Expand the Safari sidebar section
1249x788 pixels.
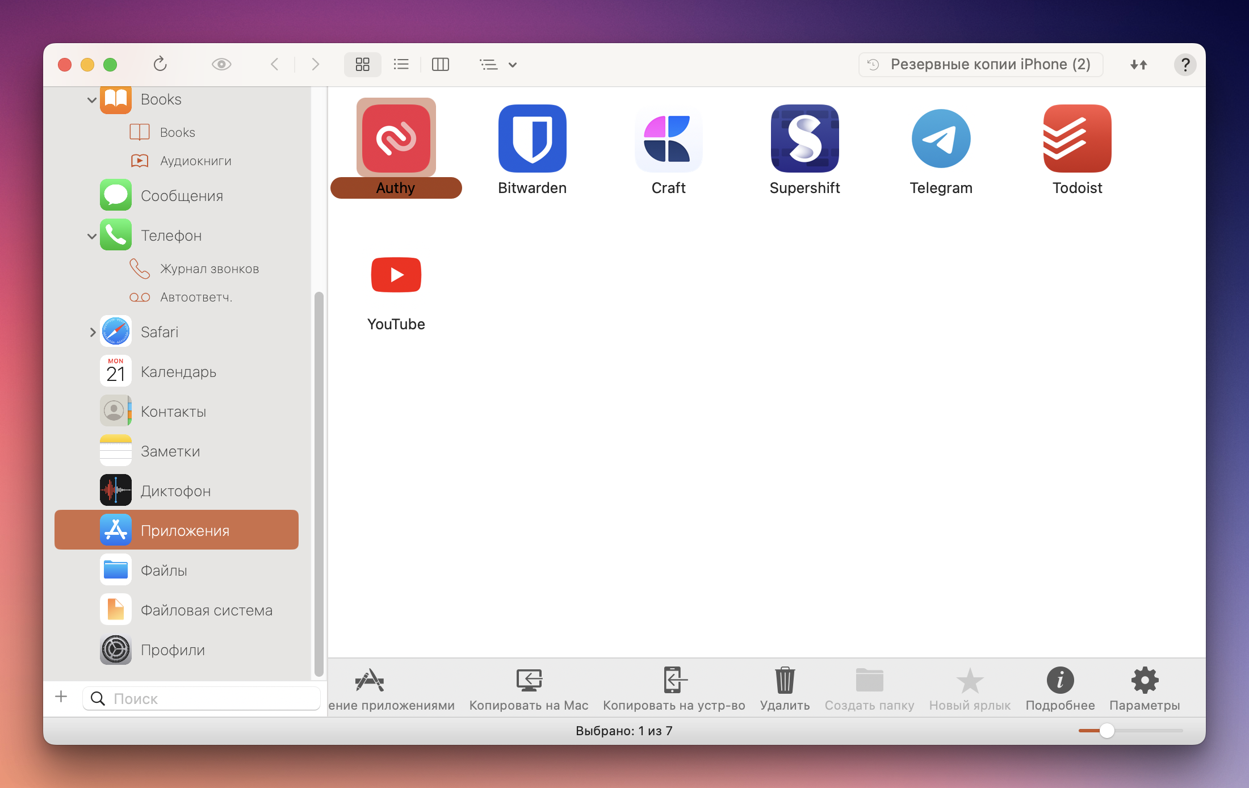coord(93,332)
